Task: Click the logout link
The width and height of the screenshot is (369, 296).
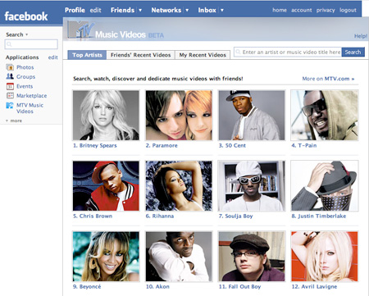Action: click(348, 10)
